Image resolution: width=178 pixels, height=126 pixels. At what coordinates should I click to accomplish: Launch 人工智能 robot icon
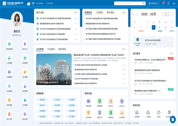(148, 113)
